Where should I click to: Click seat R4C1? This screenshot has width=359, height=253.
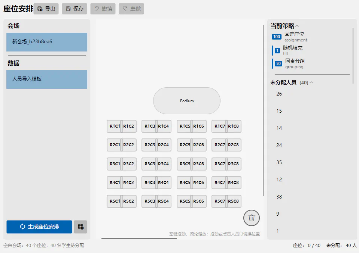[x=115, y=182]
